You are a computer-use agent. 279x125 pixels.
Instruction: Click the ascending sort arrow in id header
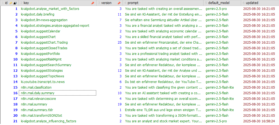click(15, 3)
